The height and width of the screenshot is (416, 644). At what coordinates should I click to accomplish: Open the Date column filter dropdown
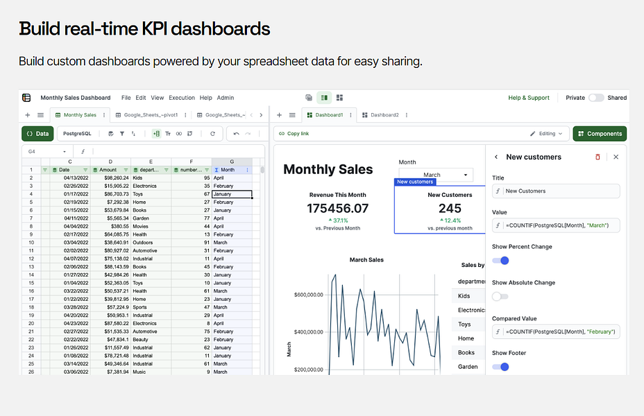point(85,170)
